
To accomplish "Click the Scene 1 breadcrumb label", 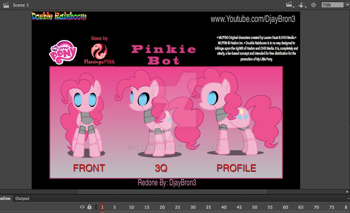I will click(21, 5).
